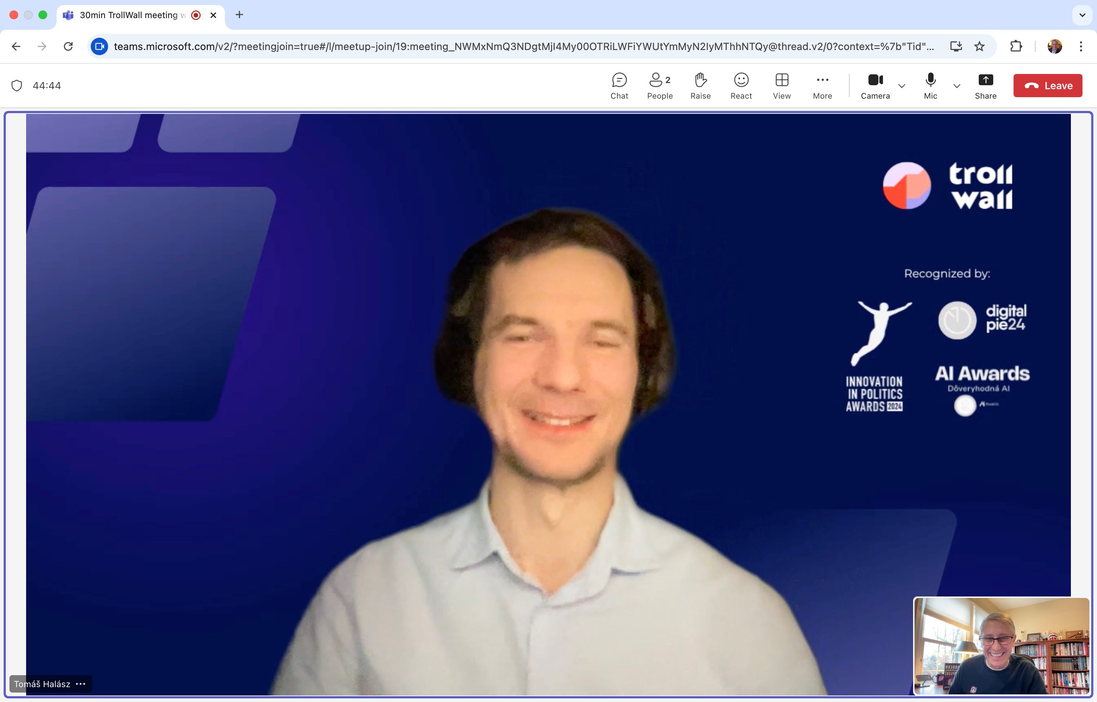Viewport: 1097px width, 702px height.
Task: Bookmark this page with the star
Action: tap(979, 46)
